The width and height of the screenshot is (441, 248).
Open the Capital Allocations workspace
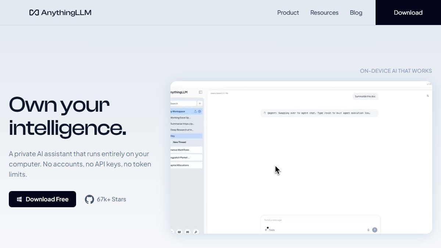[x=186, y=165]
